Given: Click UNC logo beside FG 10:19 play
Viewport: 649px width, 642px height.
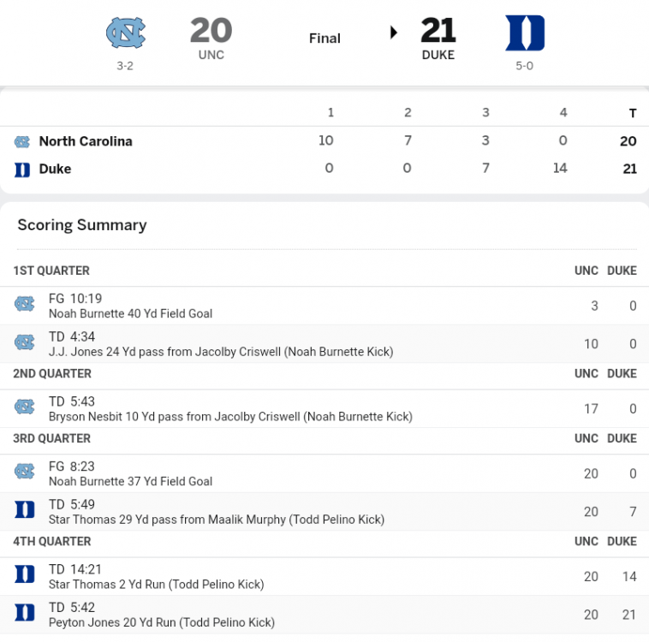Looking at the screenshot, I should tap(25, 304).
